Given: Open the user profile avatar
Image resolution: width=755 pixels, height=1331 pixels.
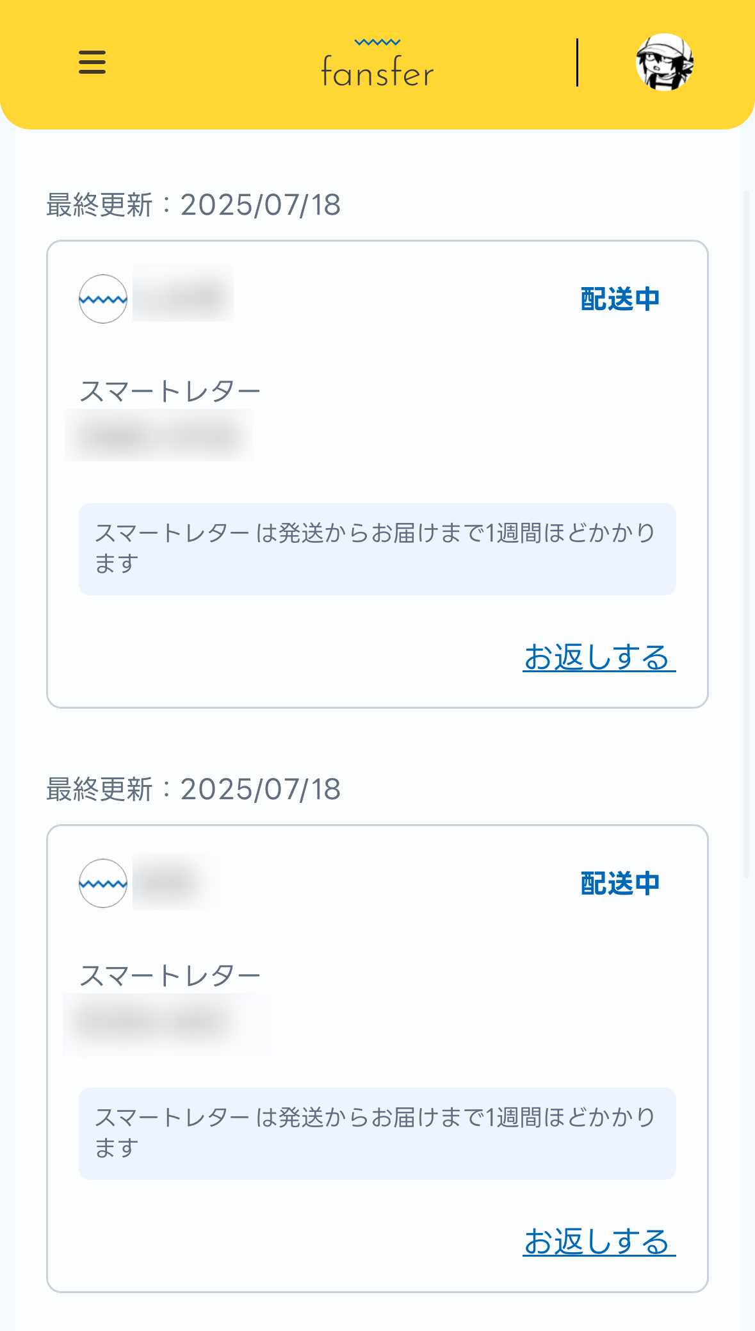Looking at the screenshot, I should (664, 63).
